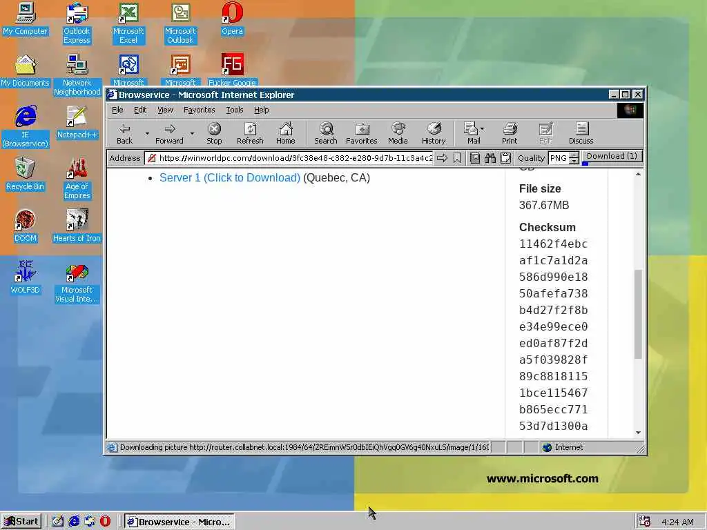The height and width of the screenshot is (530, 707).
Task: Click the Download (1) button
Action: tap(612, 157)
